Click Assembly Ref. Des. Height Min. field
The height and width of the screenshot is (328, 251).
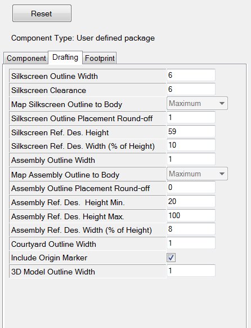(x=191, y=201)
